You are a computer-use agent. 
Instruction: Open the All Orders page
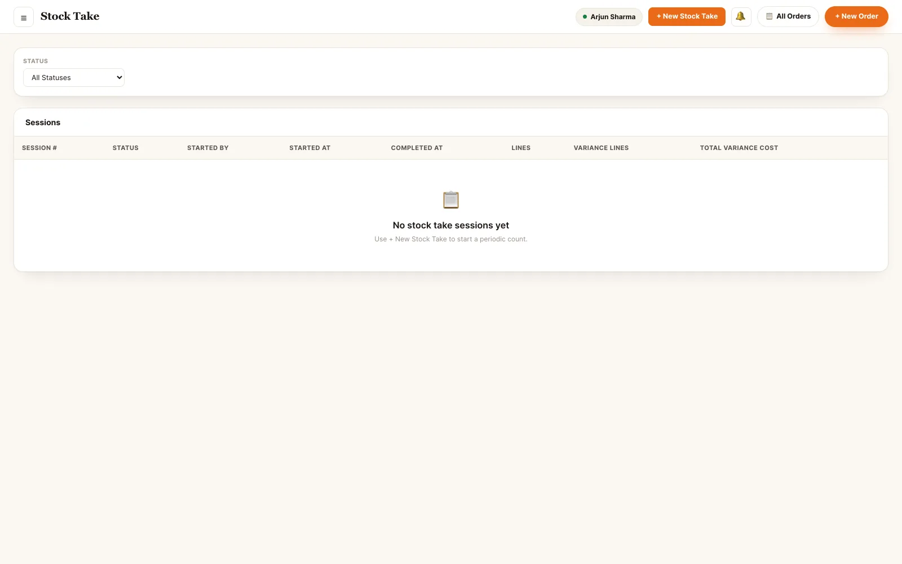click(788, 16)
